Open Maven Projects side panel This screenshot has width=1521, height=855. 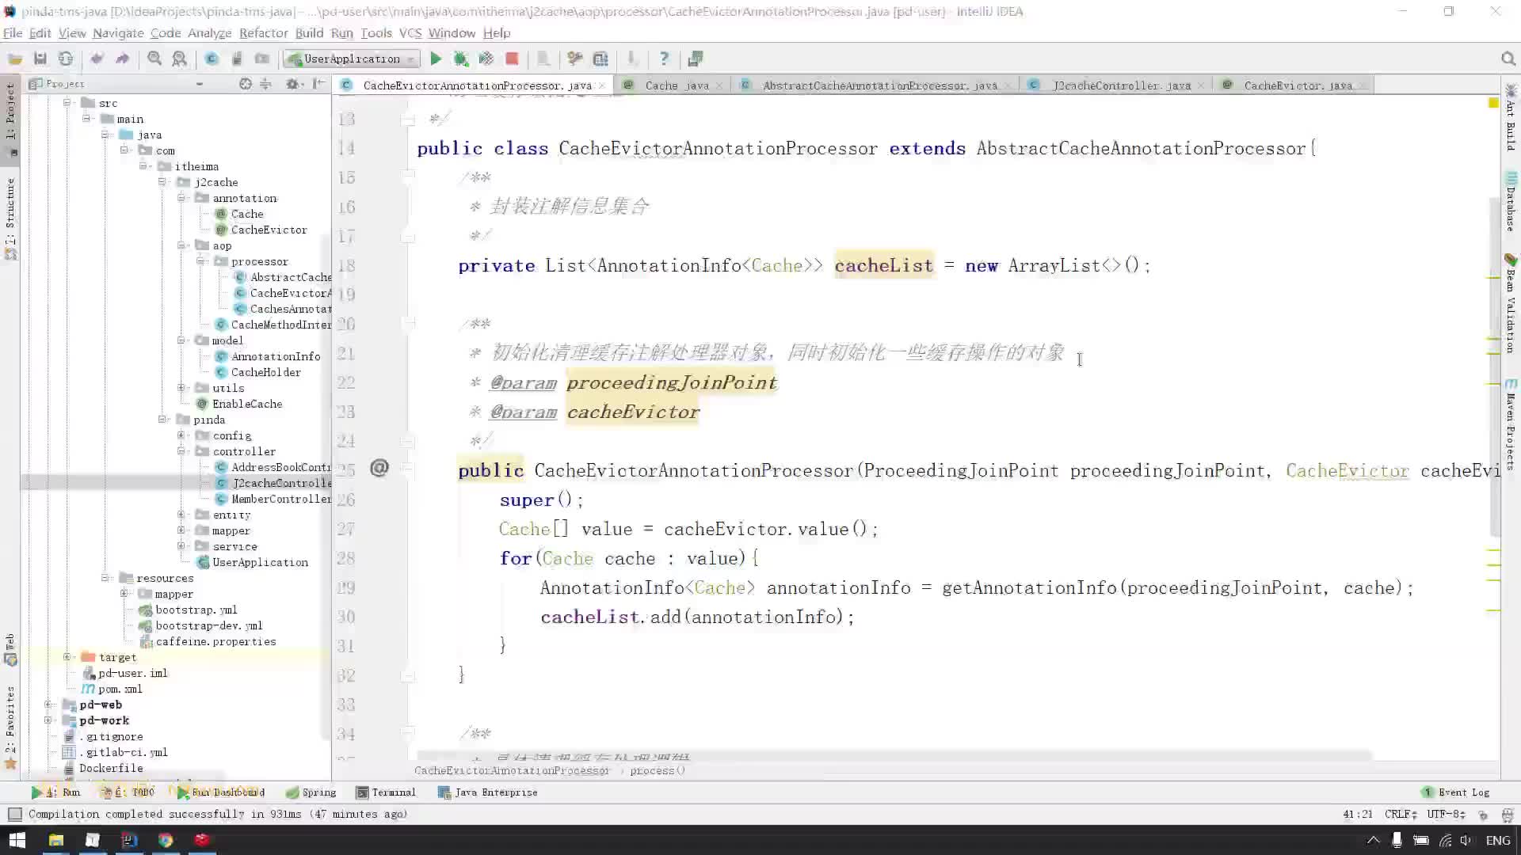(x=1511, y=425)
